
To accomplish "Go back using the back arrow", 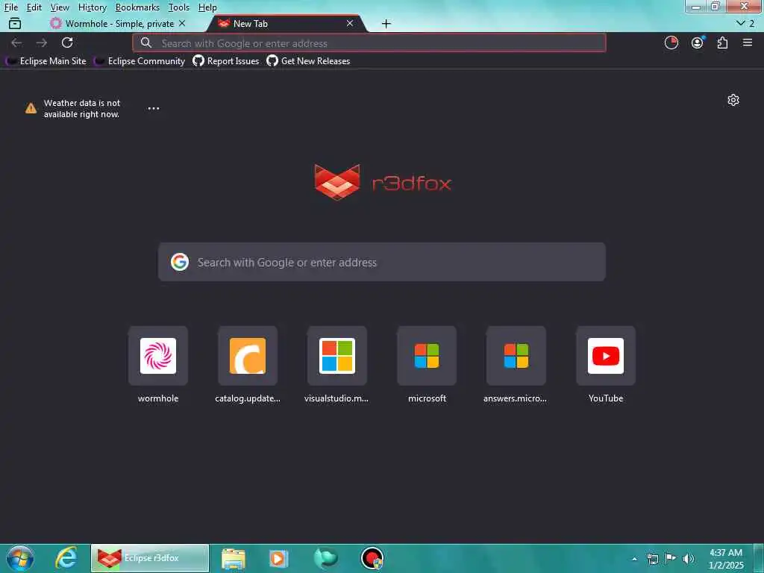I will coord(16,43).
